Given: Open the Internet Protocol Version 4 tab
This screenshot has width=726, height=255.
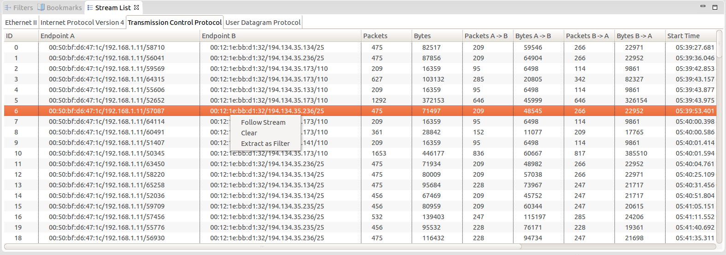Looking at the screenshot, I should click(82, 23).
